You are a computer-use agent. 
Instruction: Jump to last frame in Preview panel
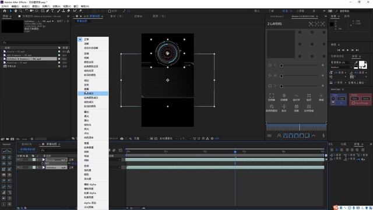point(357,50)
